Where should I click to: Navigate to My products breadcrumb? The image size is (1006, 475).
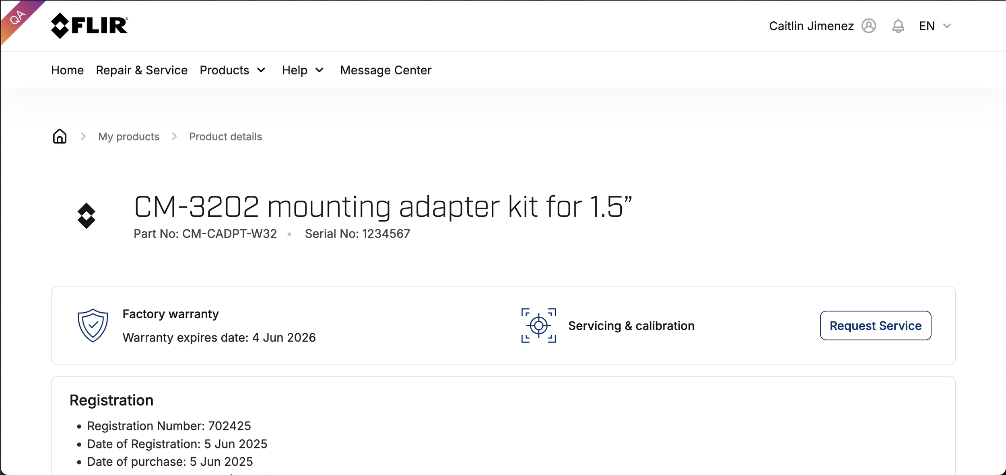(129, 137)
